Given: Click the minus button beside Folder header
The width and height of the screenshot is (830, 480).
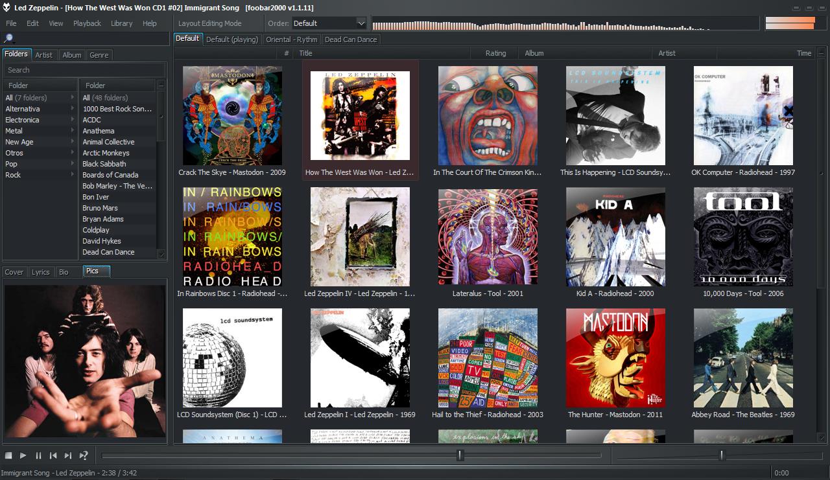Looking at the screenshot, I should coord(161,85).
